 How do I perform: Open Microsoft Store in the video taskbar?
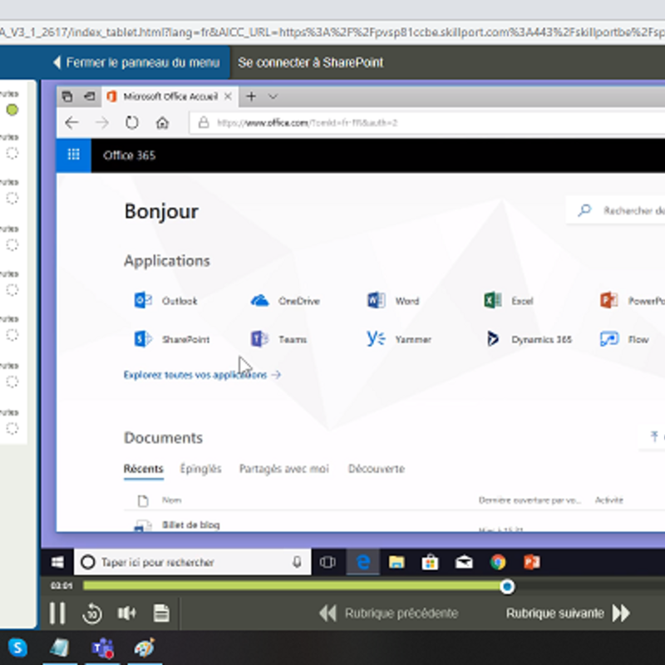430,563
